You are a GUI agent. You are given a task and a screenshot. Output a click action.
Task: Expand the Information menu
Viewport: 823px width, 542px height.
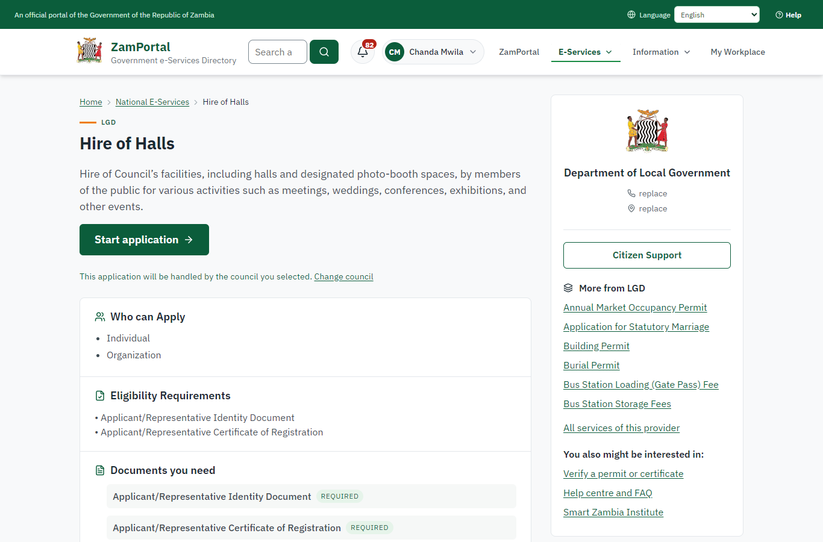[x=662, y=52]
